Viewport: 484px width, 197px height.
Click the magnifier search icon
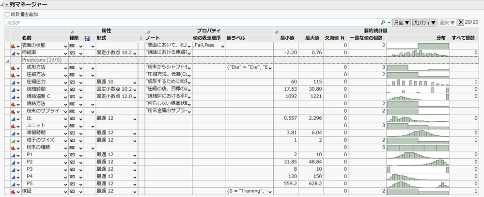(x=383, y=23)
